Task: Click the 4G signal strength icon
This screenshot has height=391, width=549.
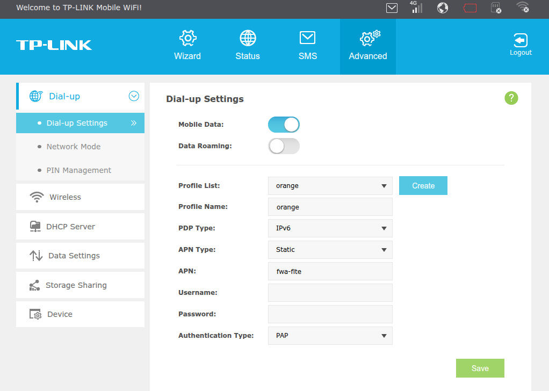Action: click(416, 8)
